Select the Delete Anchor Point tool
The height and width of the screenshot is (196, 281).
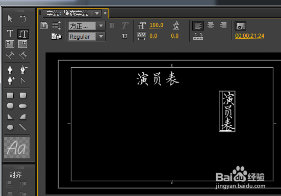(x=23, y=70)
